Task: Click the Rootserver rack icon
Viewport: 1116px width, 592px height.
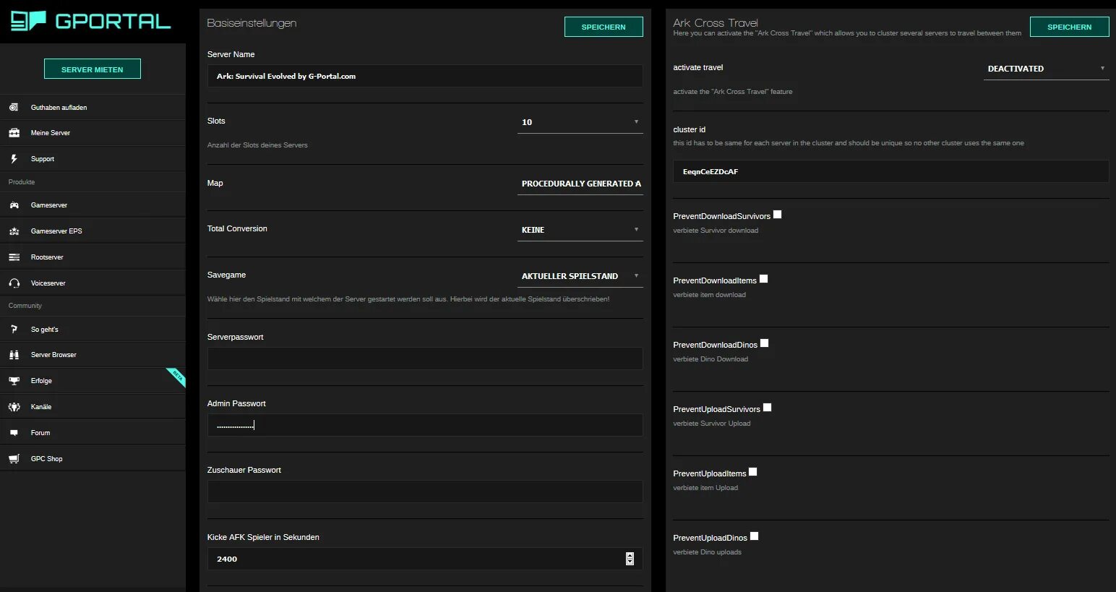Action: coord(14,257)
